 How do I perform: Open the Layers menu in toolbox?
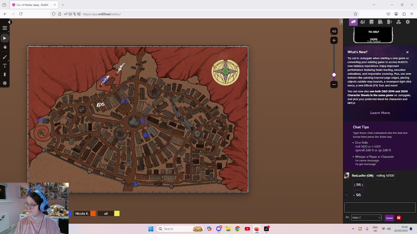pos(5,28)
